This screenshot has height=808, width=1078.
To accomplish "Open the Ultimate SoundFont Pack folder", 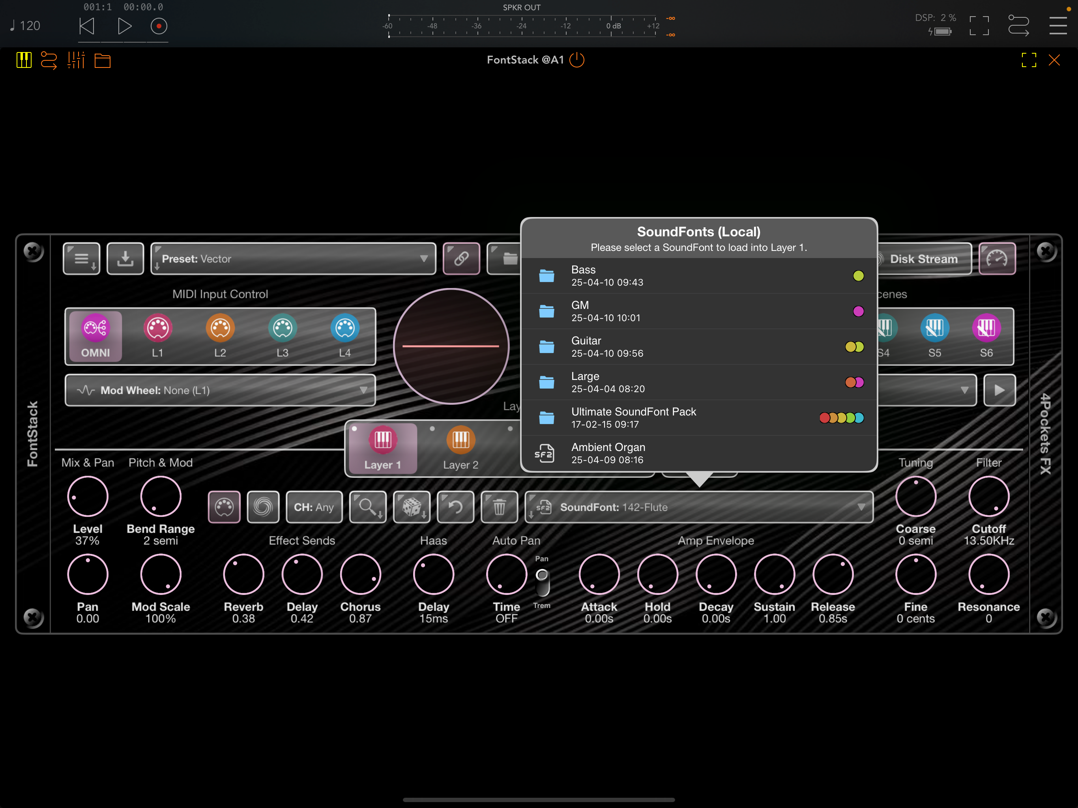I will pyautogui.click(x=699, y=418).
